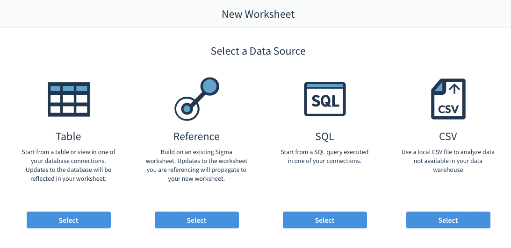Choose Select under SQL data source
The image size is (511, 248).
tap(325, 220)
